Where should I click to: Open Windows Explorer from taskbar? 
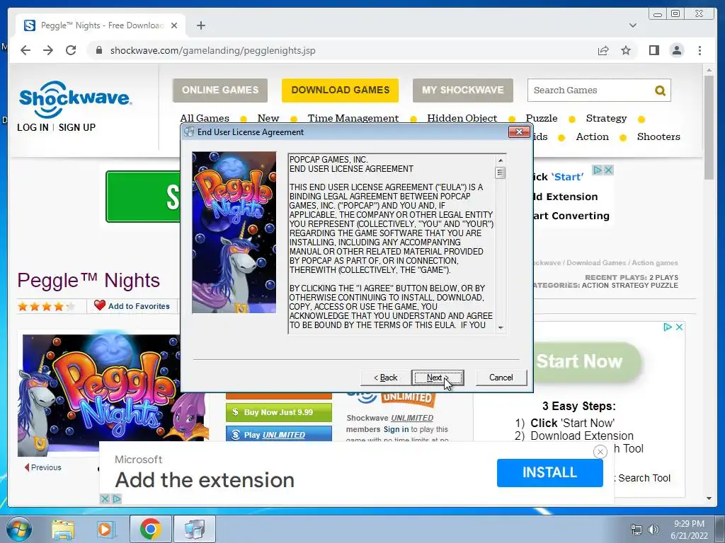click(63, 530)
